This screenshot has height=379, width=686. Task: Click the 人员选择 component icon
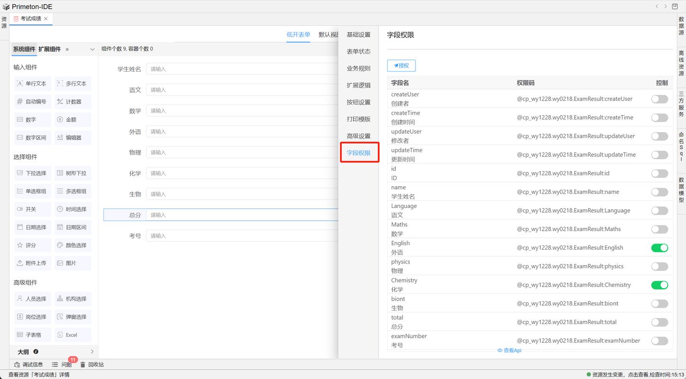pyautogui.click(x=32, y=298)
